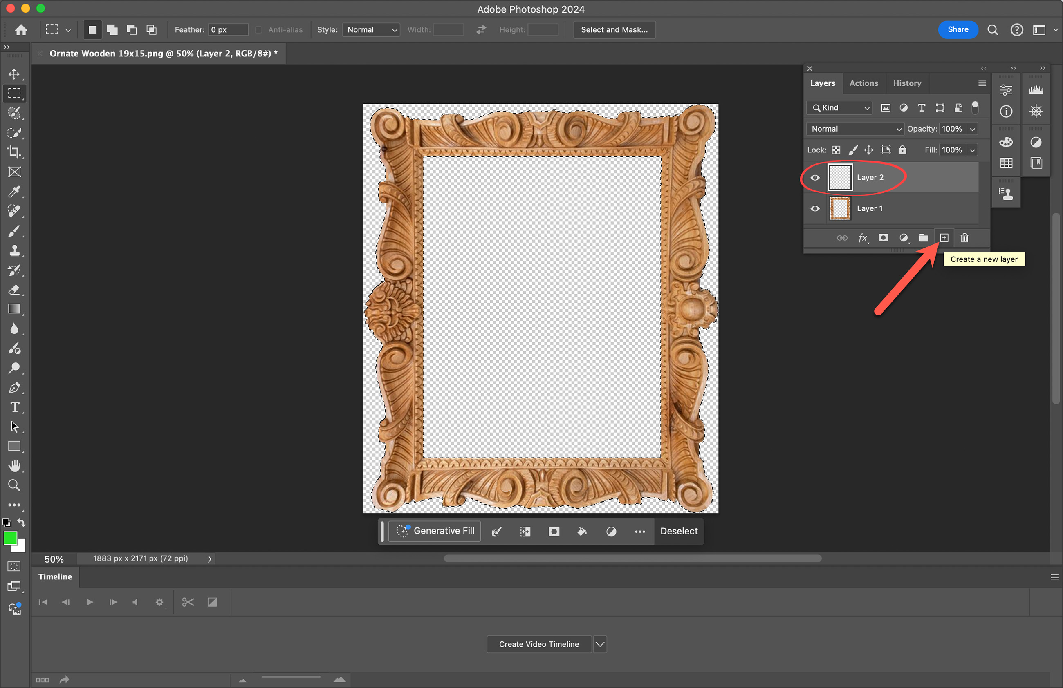The image size is (1063, 688).
Task: Select the Horizontal Type tool
Action: pyautogui.click(x=14, y=407)
